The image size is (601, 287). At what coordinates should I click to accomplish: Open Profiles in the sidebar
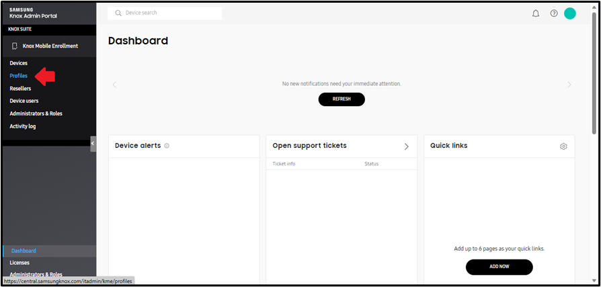[18, 76]
